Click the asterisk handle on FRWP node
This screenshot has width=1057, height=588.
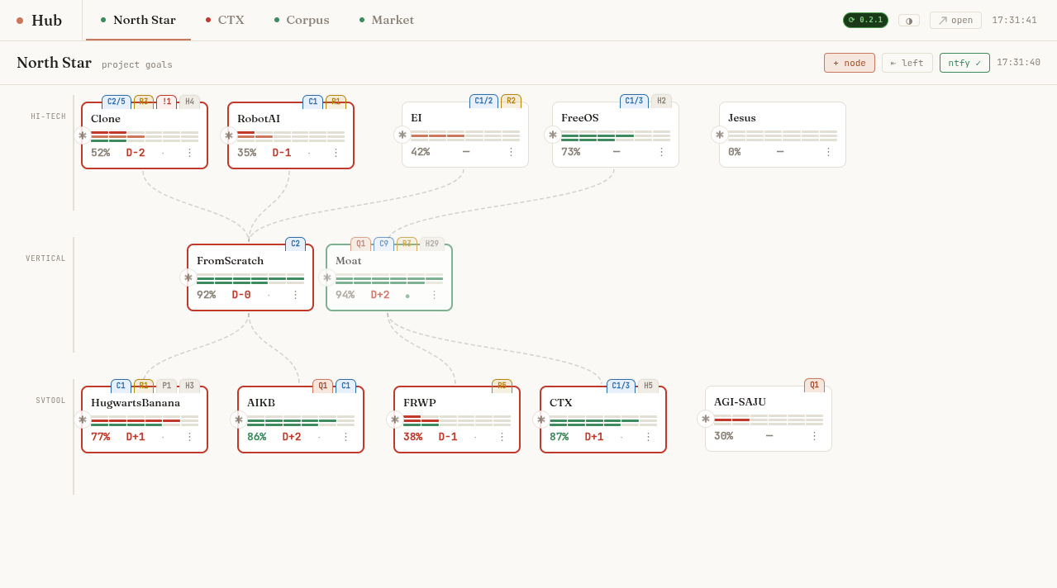tap(395, 420)
